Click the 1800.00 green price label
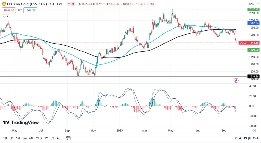 [254, 50]
